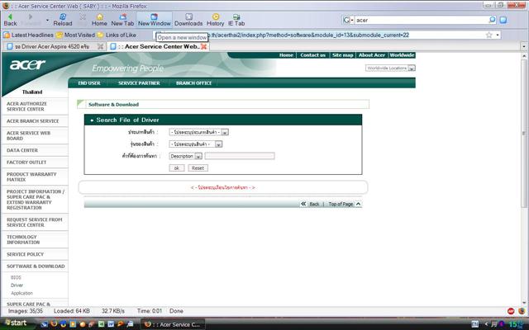
Task: Open ACER SERVICE WEB BOARD sidebar item
Action: pyautogui.click(x=35, y=135)
